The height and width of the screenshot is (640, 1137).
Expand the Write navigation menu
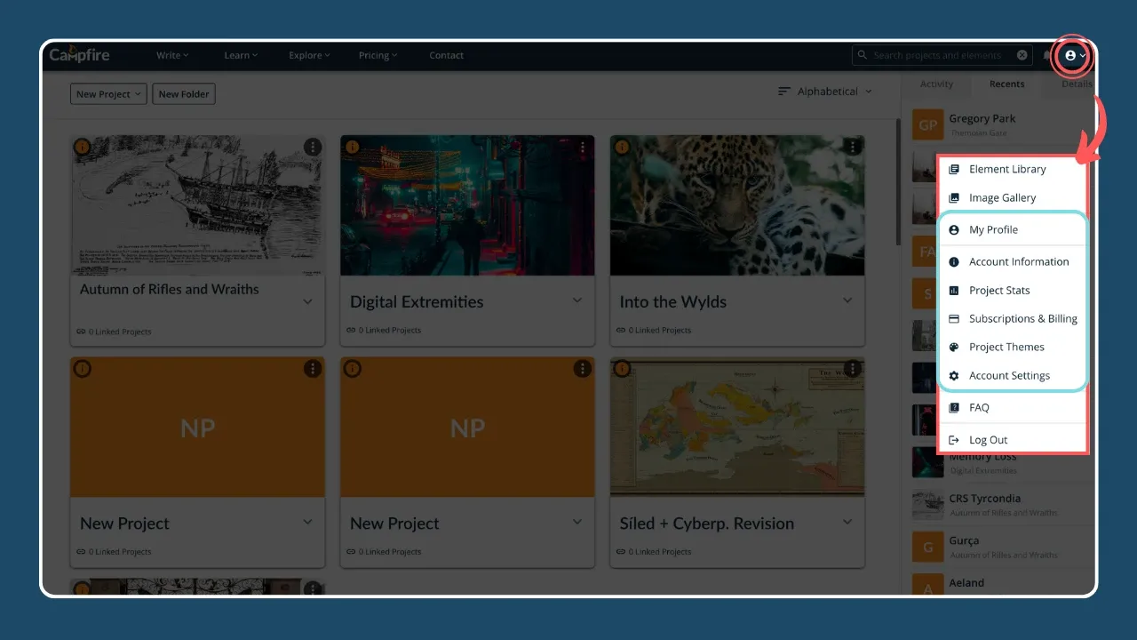172,55
